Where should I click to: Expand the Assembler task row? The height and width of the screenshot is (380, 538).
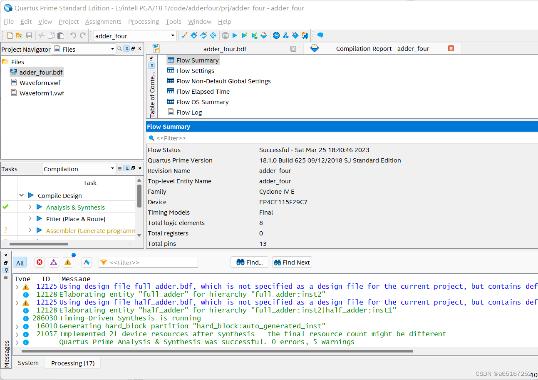[x=30, y=230]
